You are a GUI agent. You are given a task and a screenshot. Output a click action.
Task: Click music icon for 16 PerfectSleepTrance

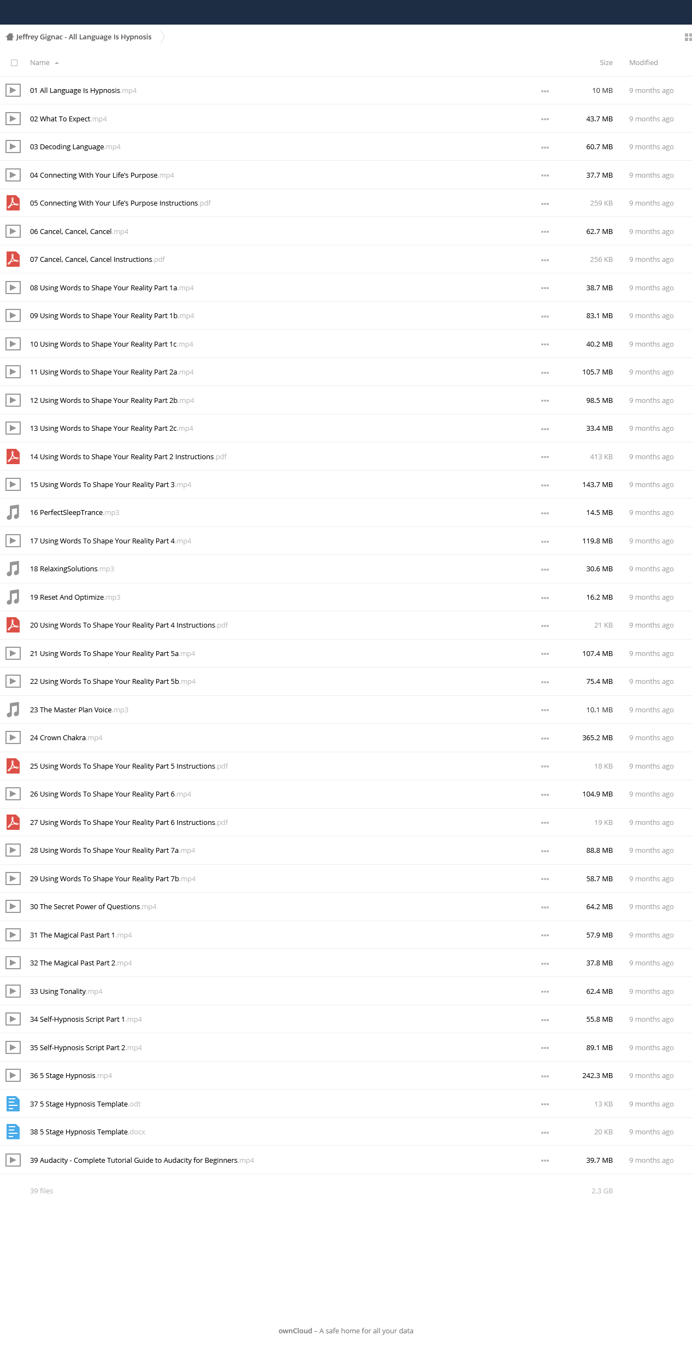tap(13, 512)
